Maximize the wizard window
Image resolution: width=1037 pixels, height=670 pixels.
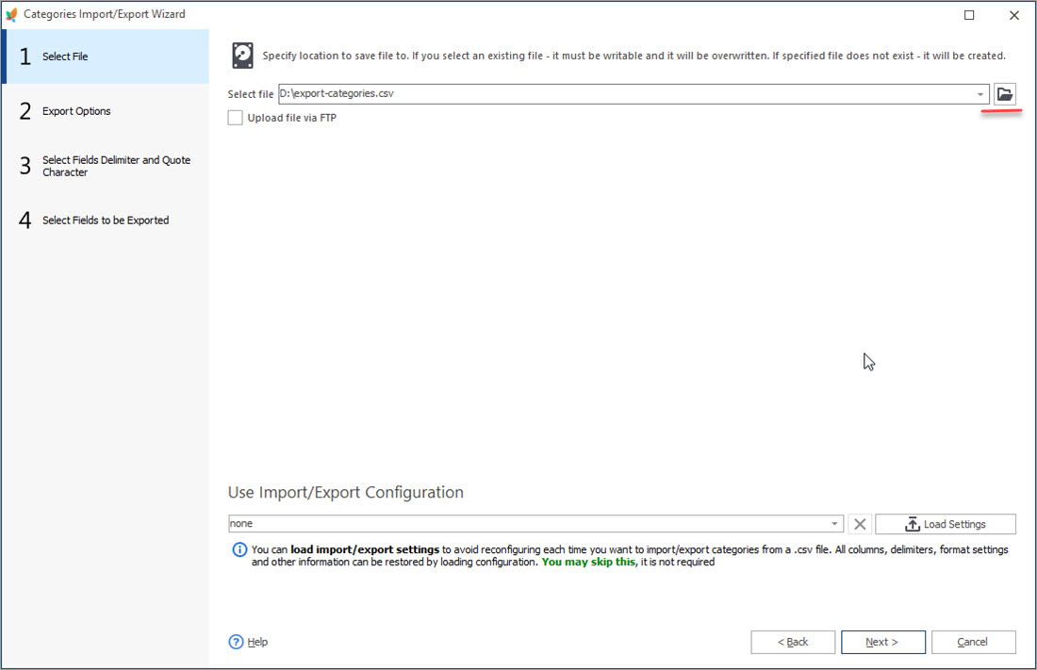[x=969, y=14]
